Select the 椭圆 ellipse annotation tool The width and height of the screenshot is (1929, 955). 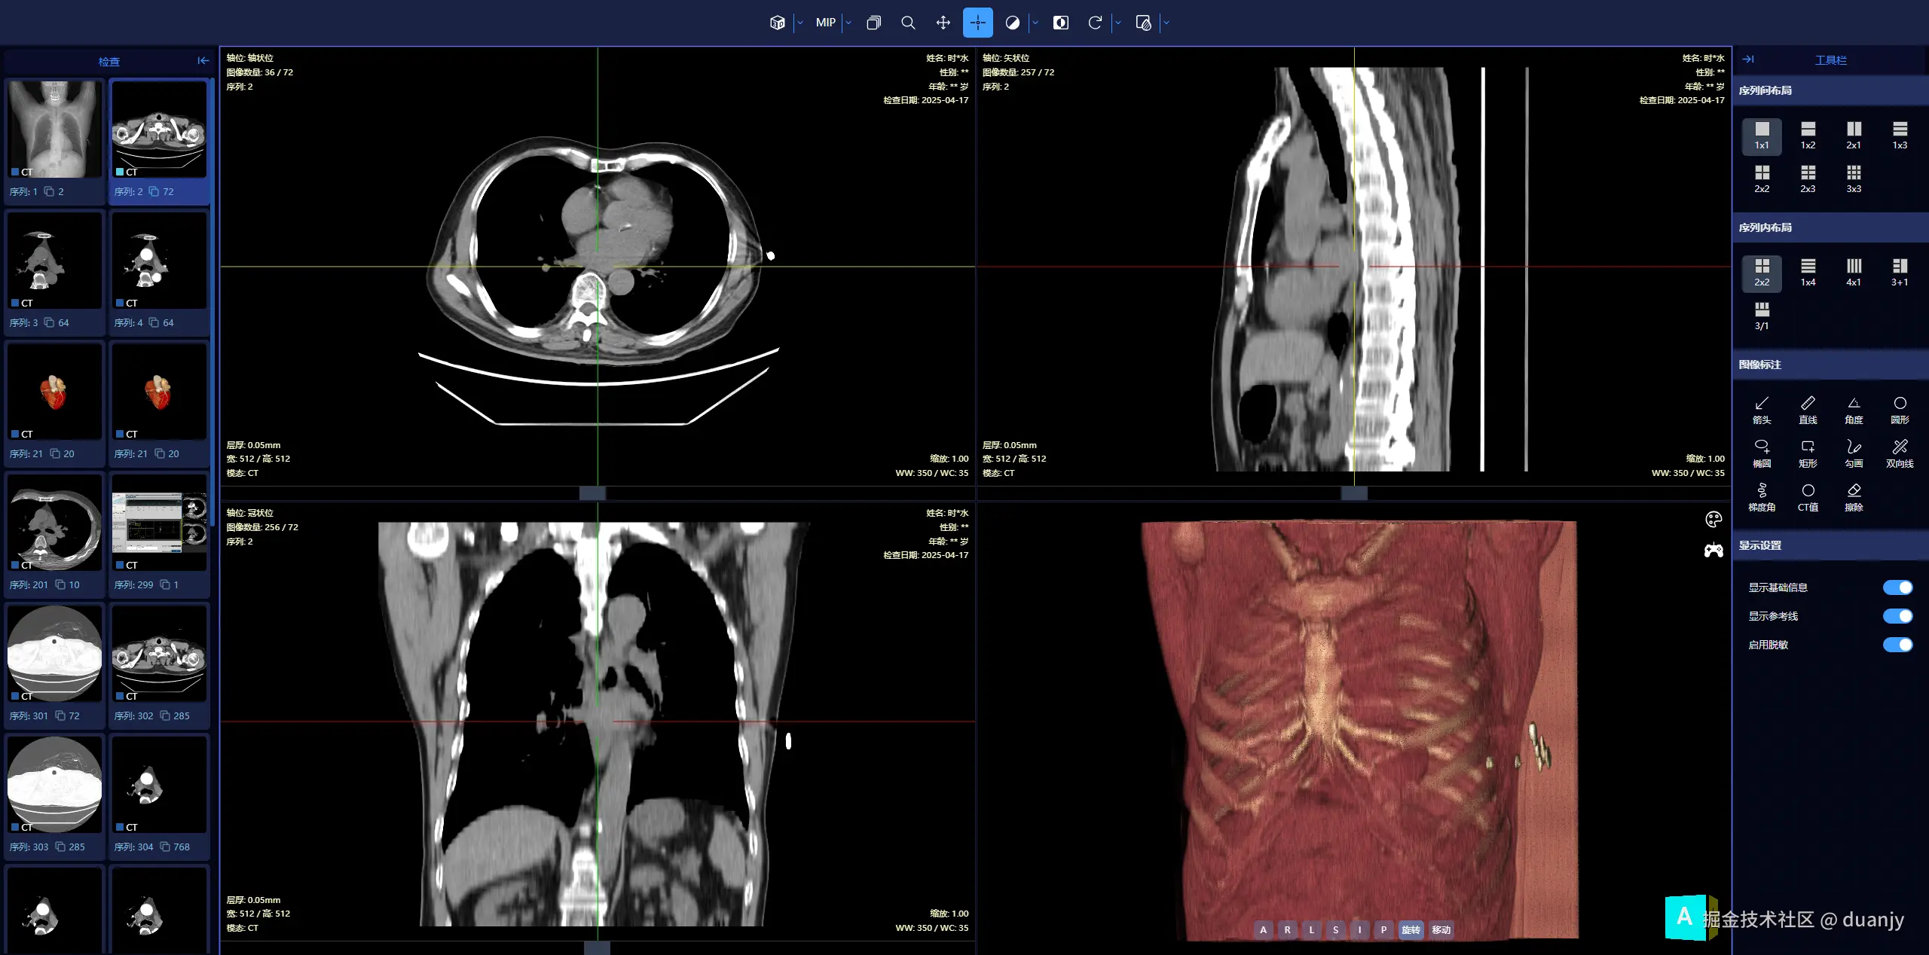tap(1762, 453)
